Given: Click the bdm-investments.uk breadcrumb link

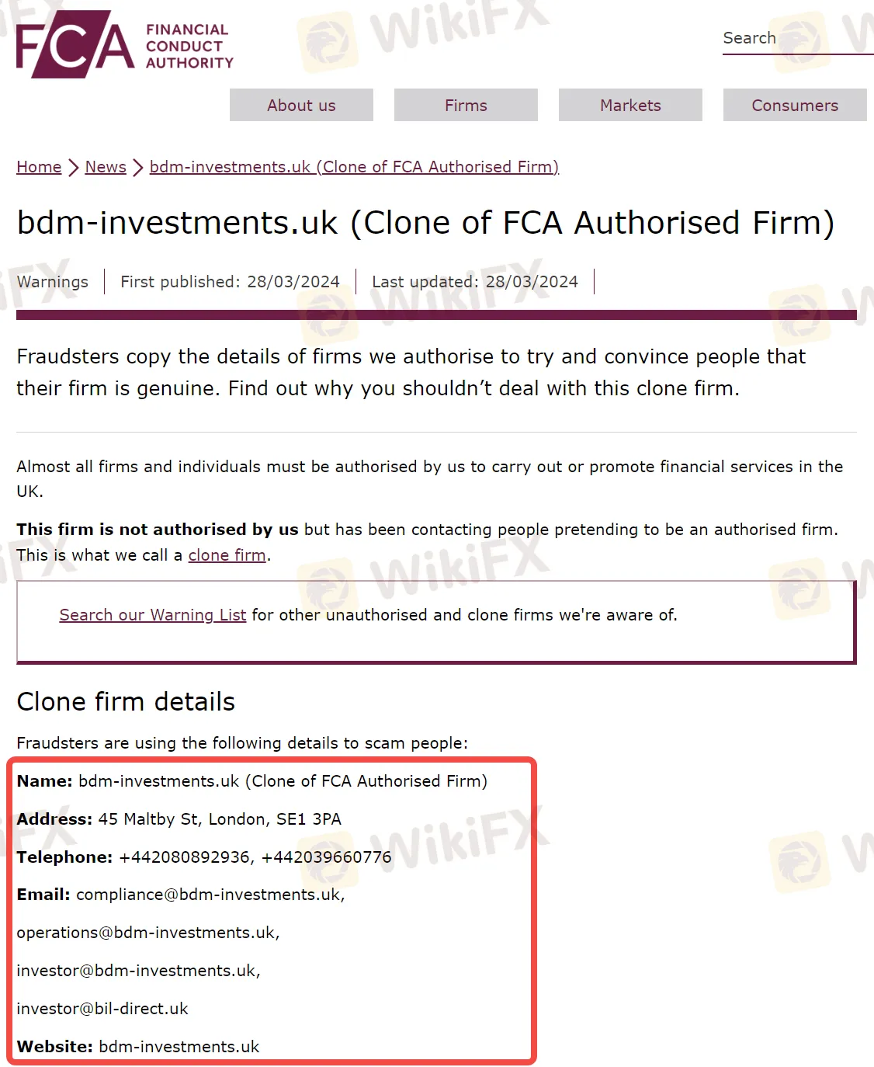Looking at the screenshot, I should click(x=354, y=167).
